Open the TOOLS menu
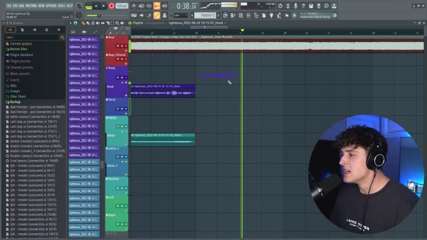Screen dimensions: 427x240 click(x=62, y=6)
